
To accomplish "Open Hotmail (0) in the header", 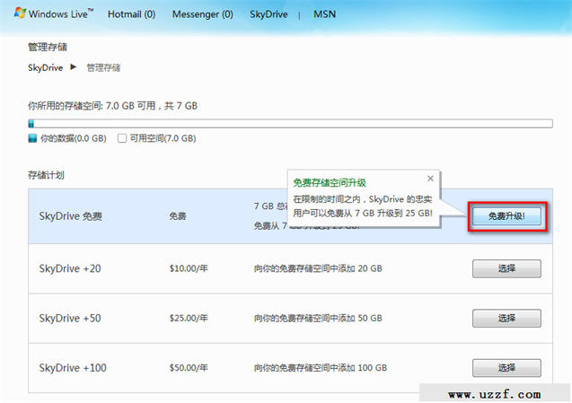I will pyautogui.click(x=131, y=14).
